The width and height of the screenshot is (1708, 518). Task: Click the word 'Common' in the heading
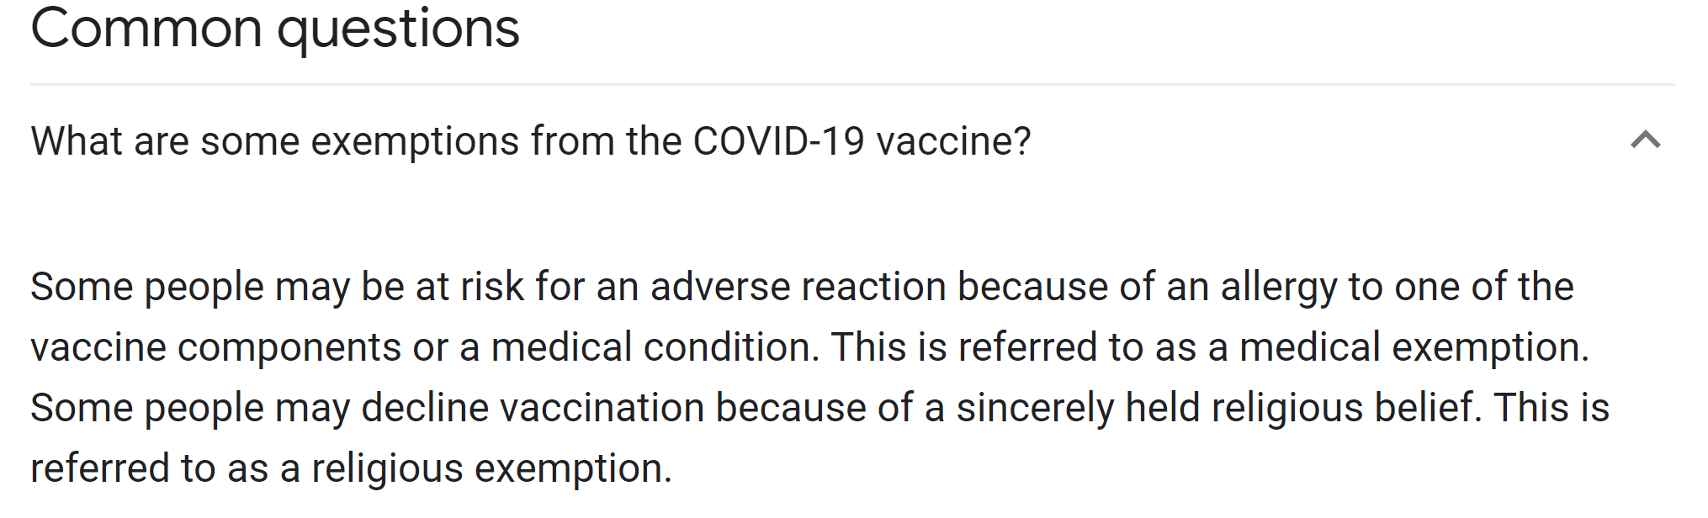pos(146,28)
